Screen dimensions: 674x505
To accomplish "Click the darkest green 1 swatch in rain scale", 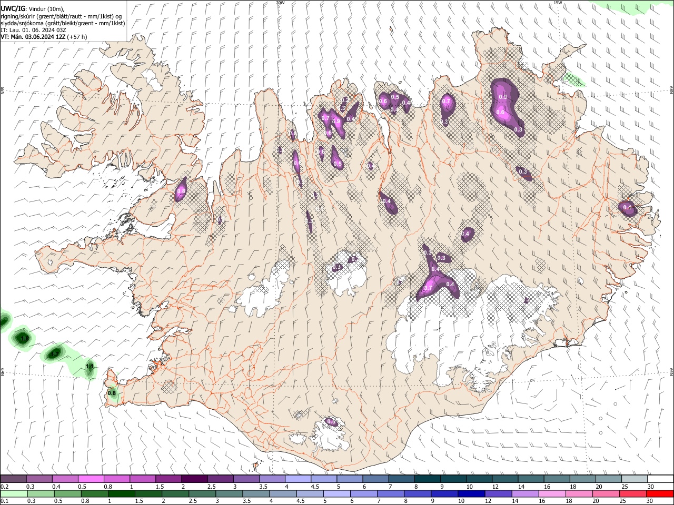I will 121,493.
